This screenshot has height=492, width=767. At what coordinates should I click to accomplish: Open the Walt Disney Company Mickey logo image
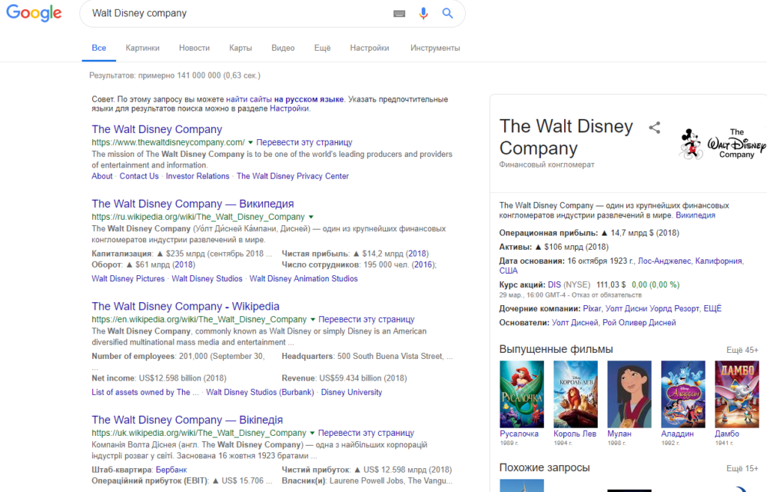click(723, 143)
